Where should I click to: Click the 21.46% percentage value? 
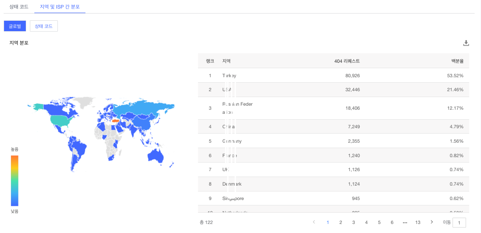[x=455, y=89]
